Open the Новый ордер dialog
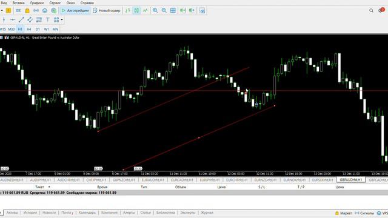The height and width of the screenshot is (218, 388). pos(107,11)
